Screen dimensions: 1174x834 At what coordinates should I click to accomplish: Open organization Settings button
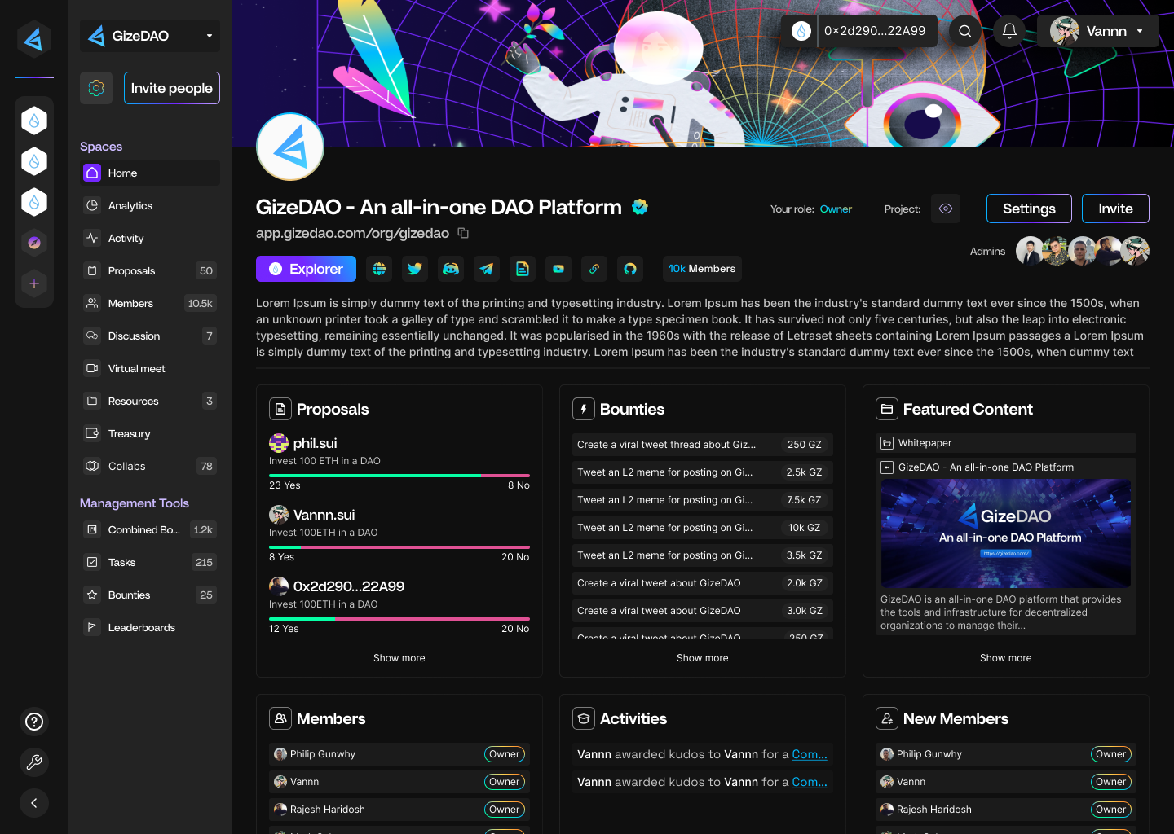point(1029,208)
